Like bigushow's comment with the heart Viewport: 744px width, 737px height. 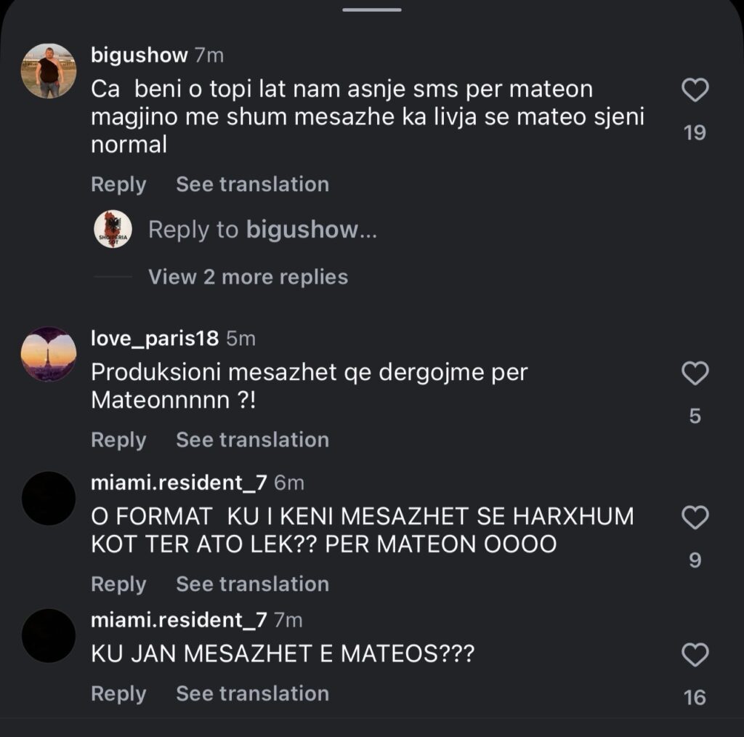tap(695, 91)
